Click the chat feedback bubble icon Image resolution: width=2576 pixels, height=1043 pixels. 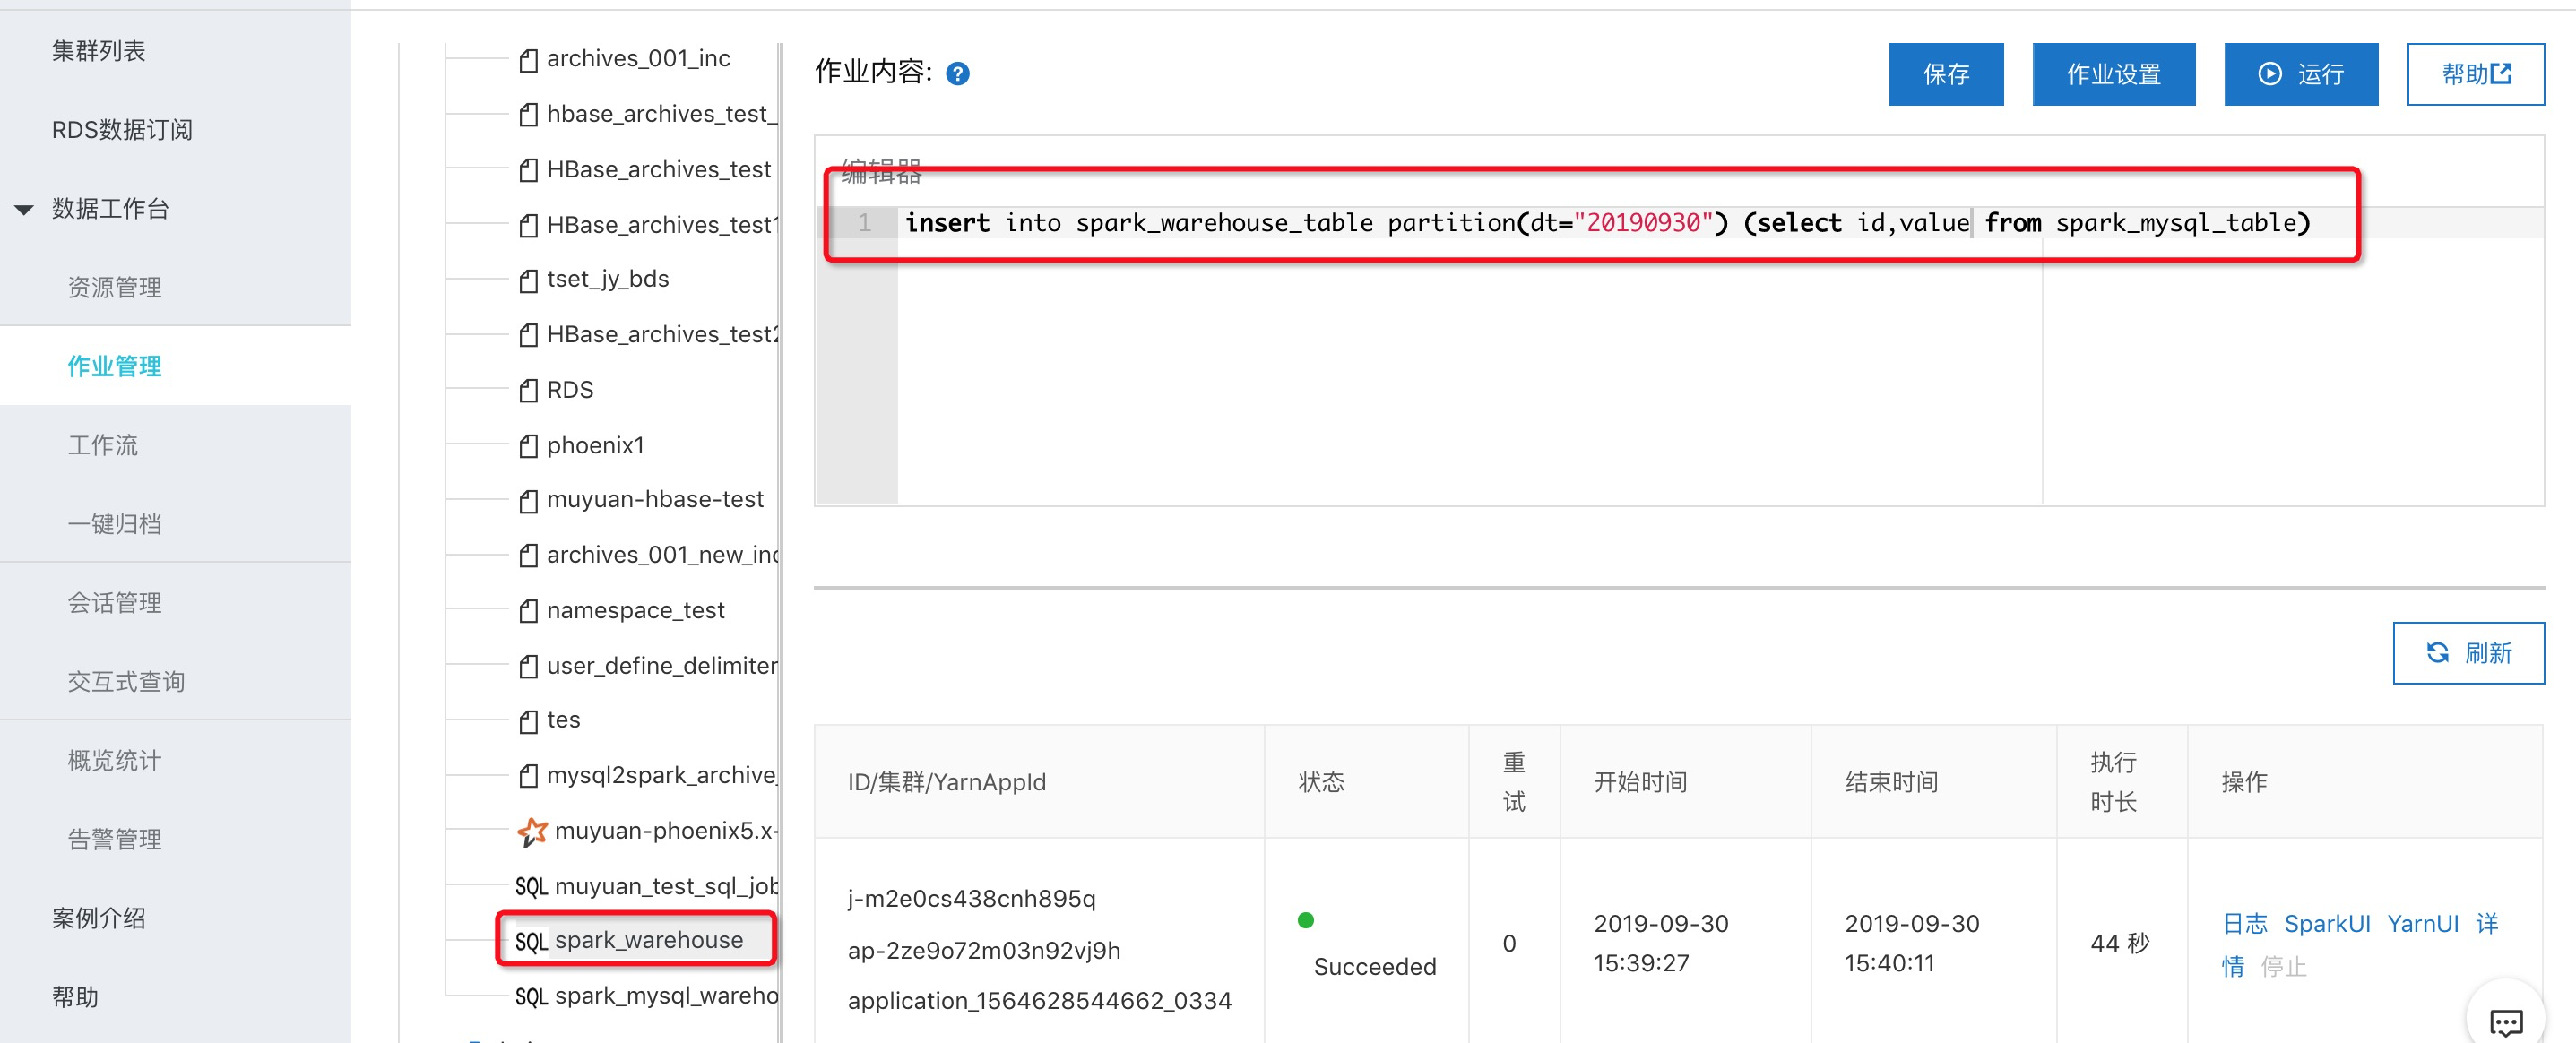[2505, 1021]
